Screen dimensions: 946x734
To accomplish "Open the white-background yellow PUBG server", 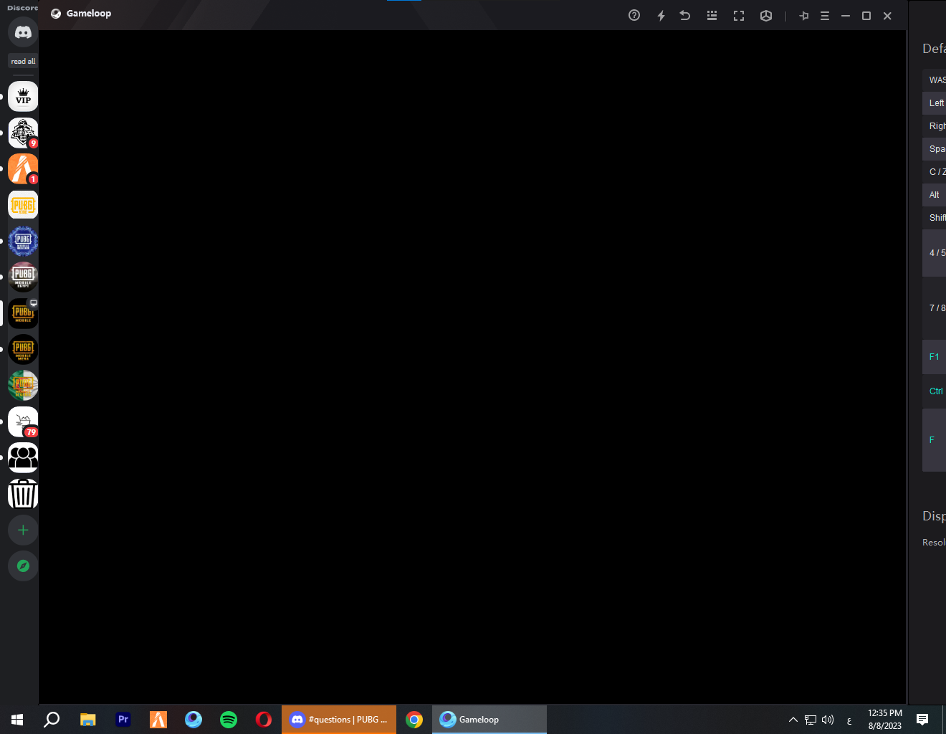I will click(x=23, y=205).
